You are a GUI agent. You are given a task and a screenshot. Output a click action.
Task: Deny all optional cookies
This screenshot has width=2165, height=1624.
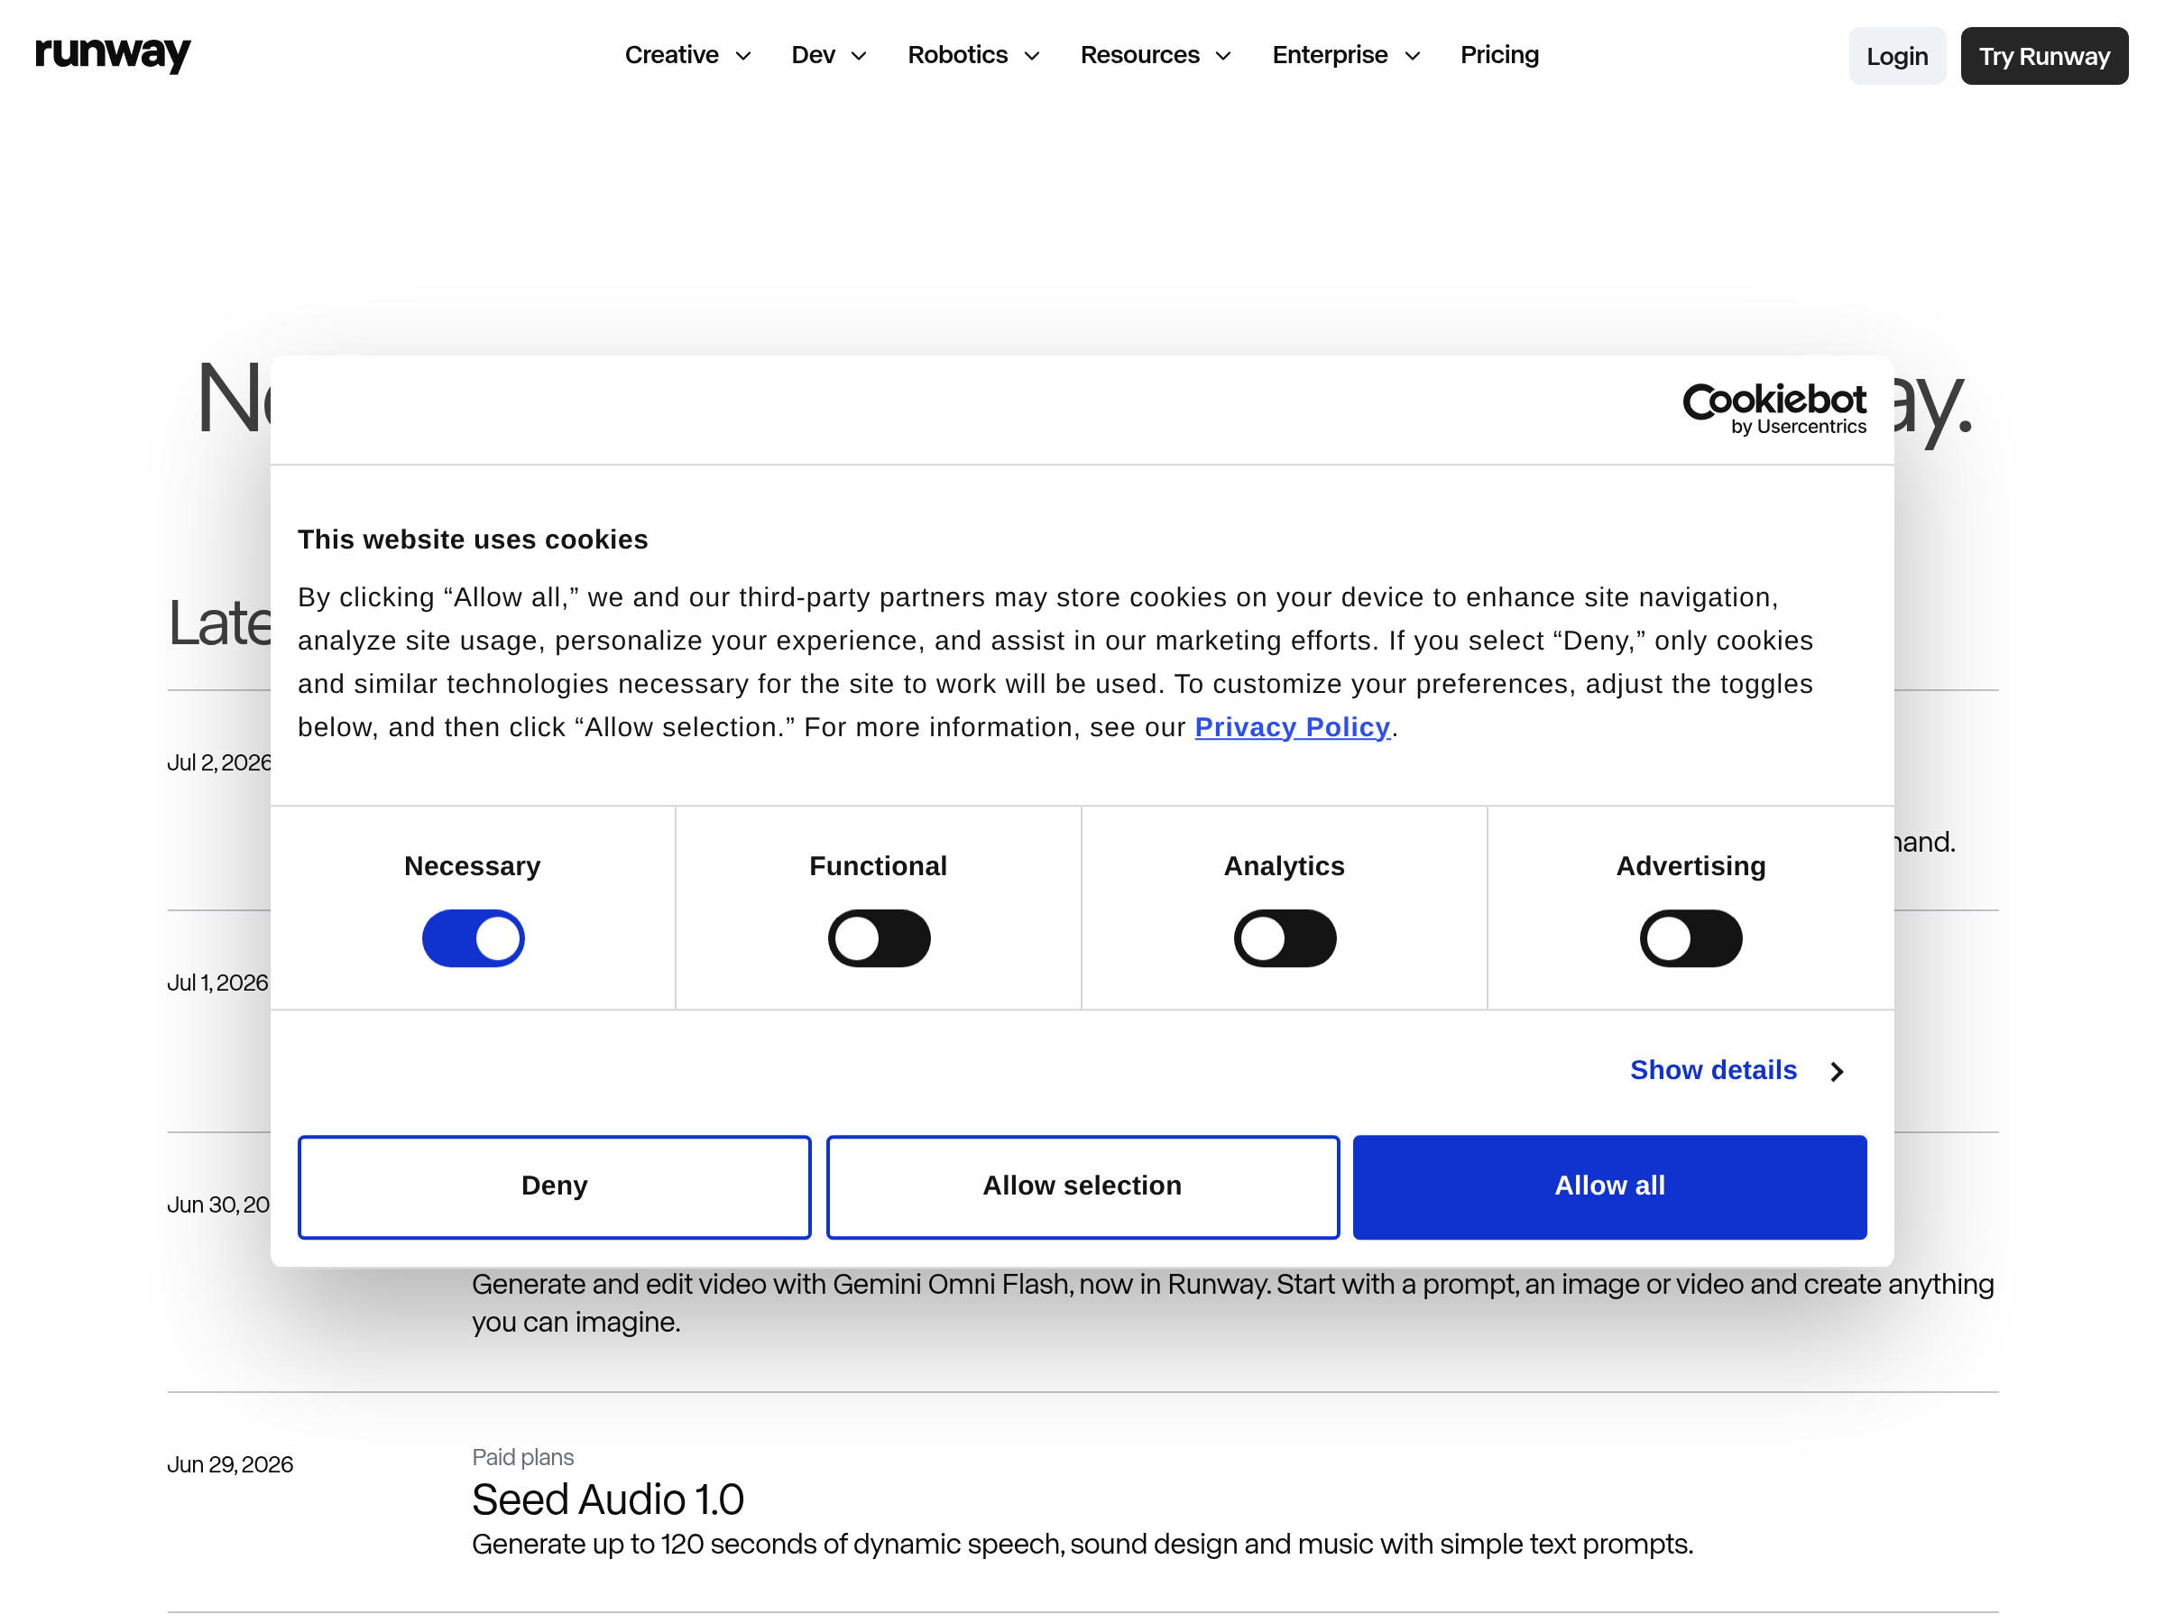tap(554, 1186)
